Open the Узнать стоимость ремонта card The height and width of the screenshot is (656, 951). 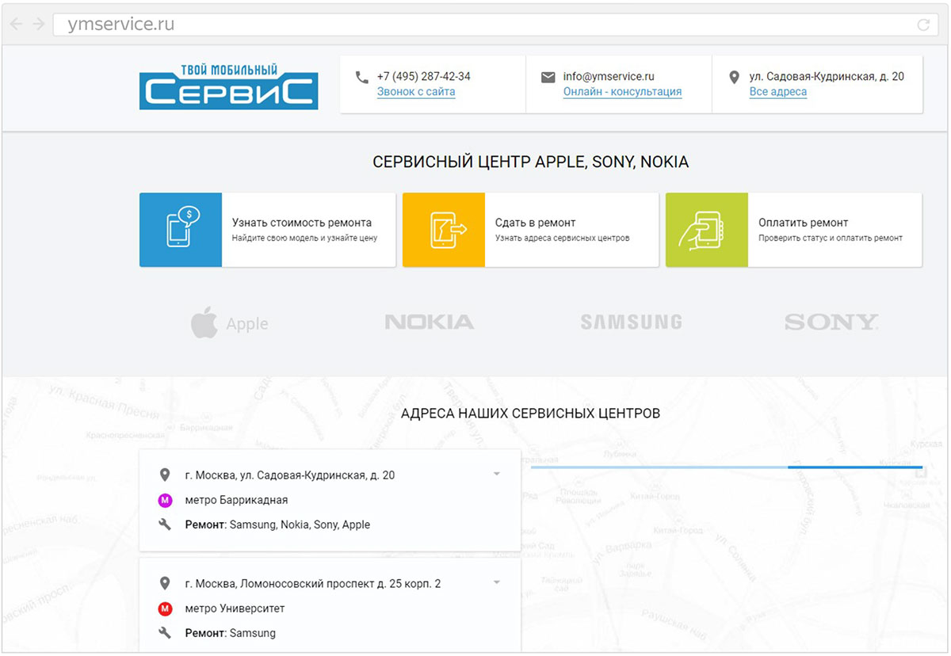click(x=268, y=230)
